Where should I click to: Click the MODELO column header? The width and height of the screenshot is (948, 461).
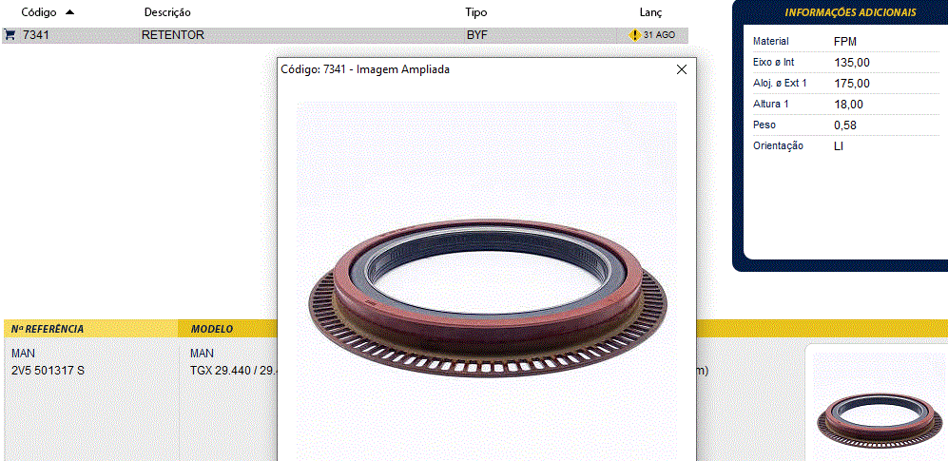[212, 329]
